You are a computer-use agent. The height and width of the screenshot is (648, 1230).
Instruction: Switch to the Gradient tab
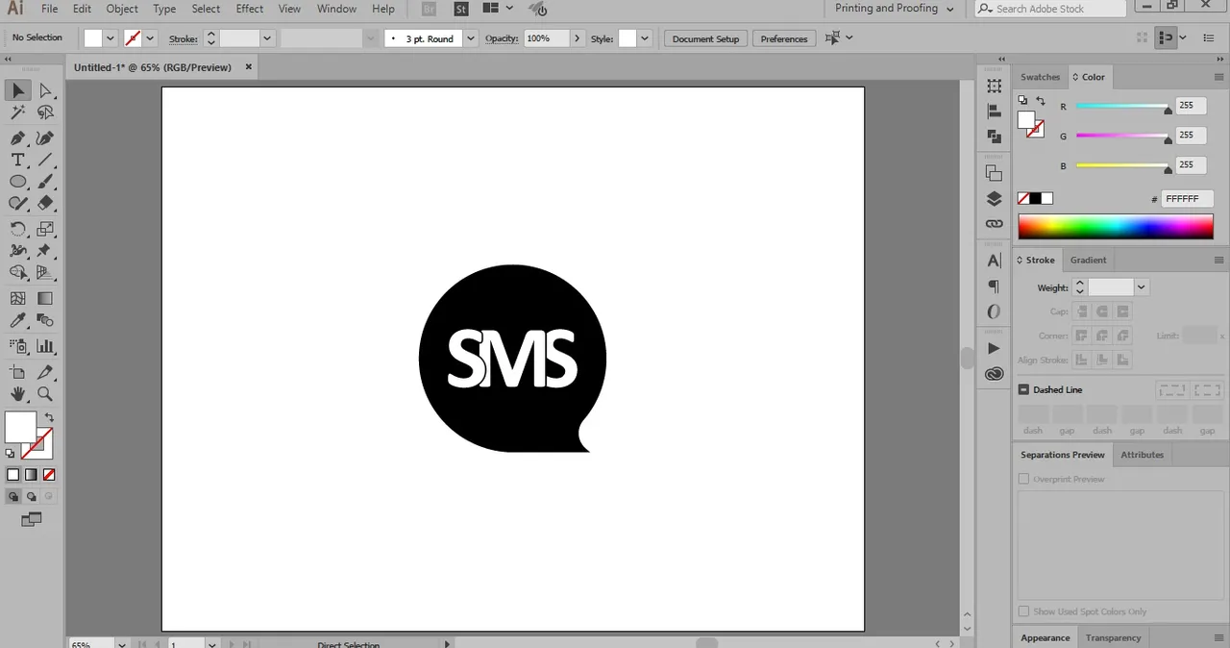1088,260
